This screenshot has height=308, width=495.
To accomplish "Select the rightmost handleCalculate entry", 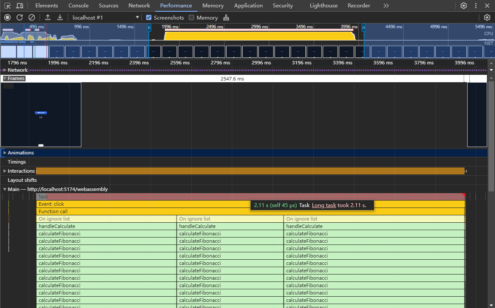I will 375,226.
